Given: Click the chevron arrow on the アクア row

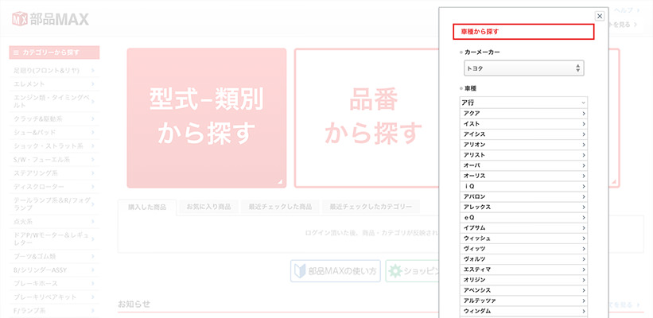Looking at the screenshot, I should (x=584, y=113).
